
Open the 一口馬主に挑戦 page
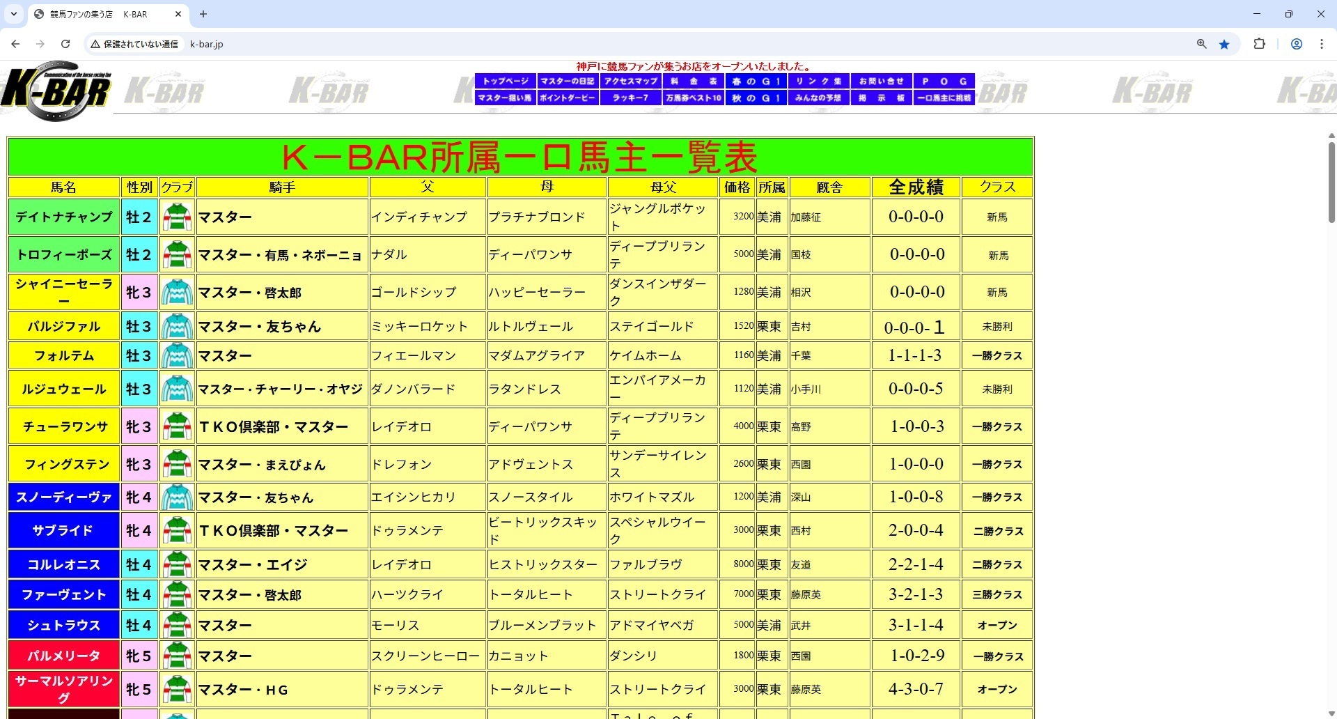coord(944,98)
